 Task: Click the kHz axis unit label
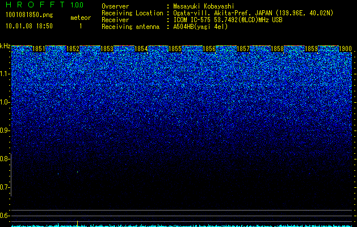pos(5,46)
